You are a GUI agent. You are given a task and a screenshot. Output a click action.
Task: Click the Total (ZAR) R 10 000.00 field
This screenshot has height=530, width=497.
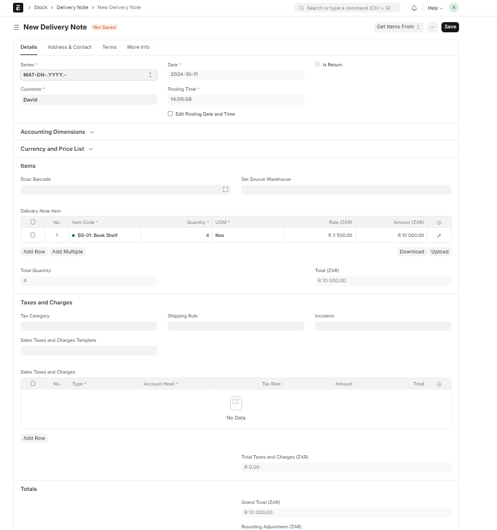(383, 281)
